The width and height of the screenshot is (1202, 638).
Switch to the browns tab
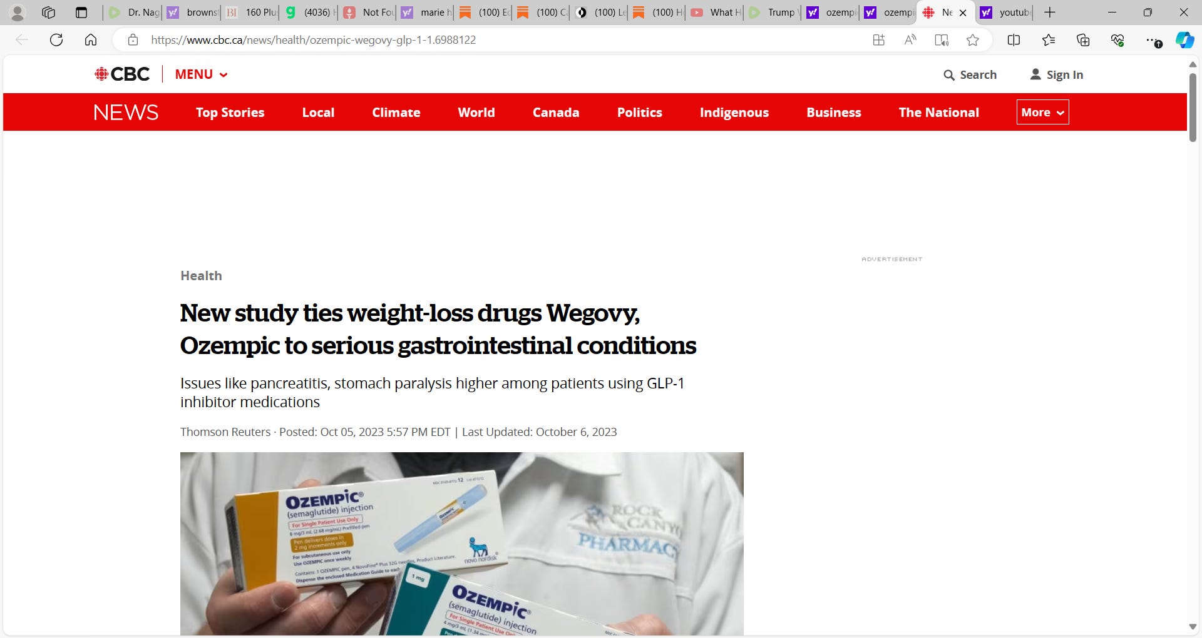(x=192, y=13)
